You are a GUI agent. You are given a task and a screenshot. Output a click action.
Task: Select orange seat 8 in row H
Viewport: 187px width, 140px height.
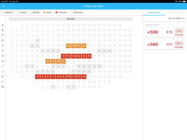48,61
